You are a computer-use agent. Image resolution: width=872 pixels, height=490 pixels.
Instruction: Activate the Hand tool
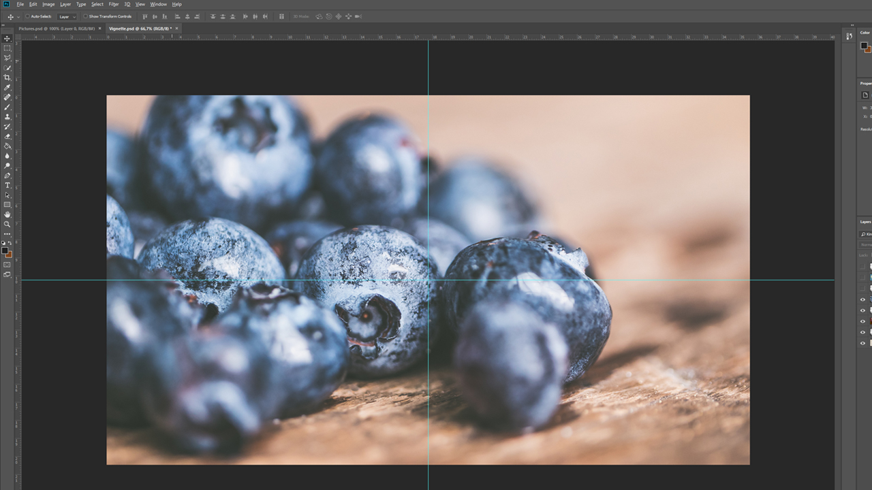tap(7, 214)
